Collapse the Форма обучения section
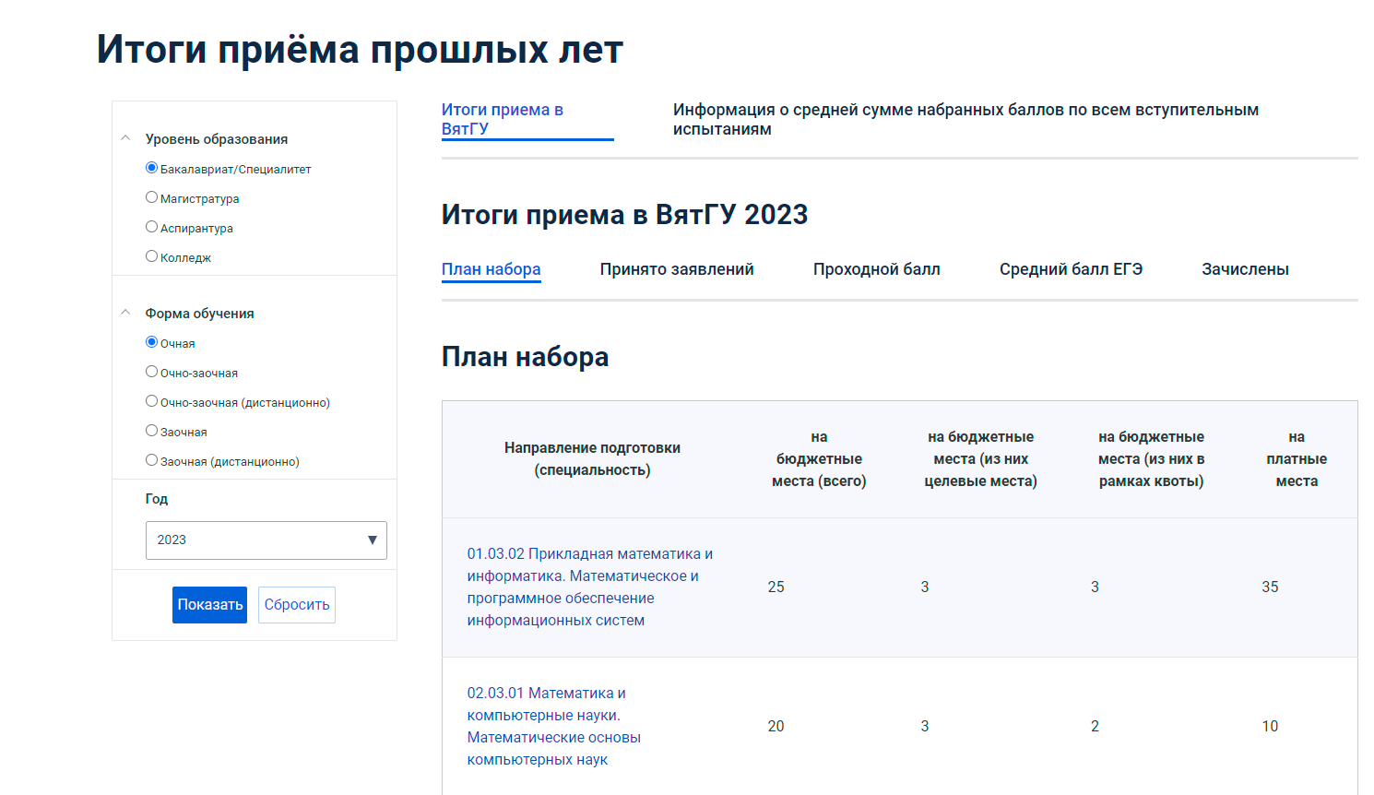Viewport: 1374px width, 795px height. [125, 313]
